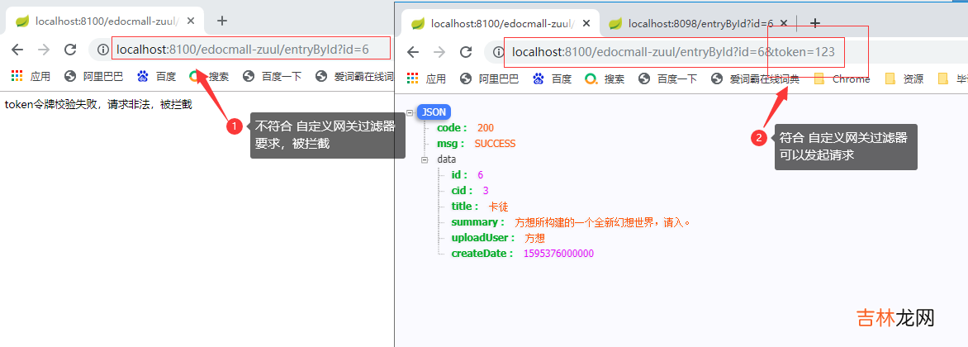Collapse the root JSON node
The width and height of the screenshot is (968, 347).
[x=410, y=112]
